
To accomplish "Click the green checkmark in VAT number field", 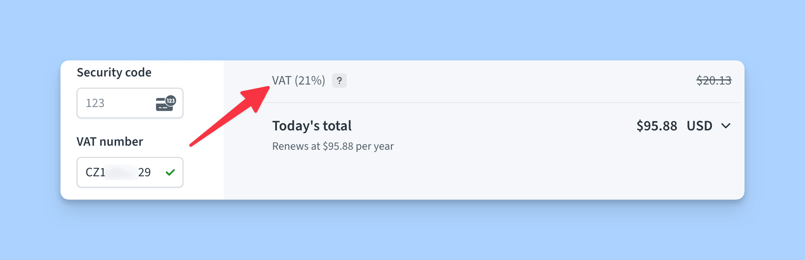I will click(170, 172).
